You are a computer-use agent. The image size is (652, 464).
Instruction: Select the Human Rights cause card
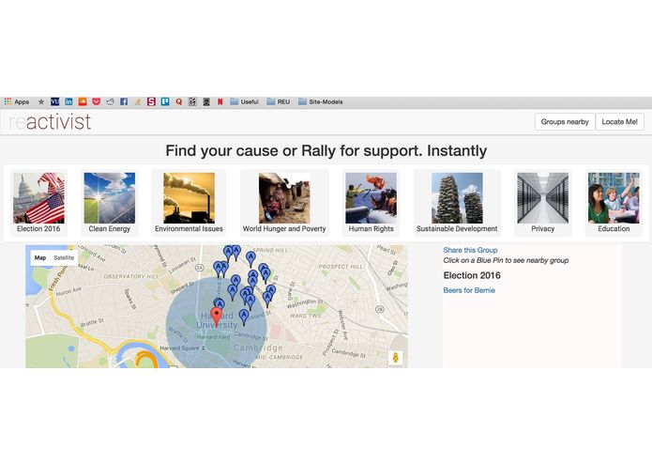371,203
